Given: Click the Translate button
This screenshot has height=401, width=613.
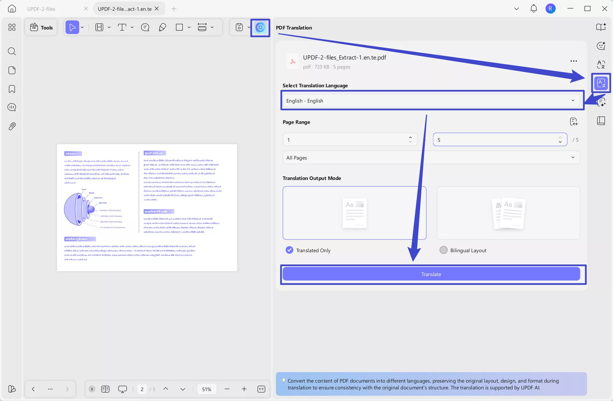Looking at the screenshot, I should [431, 274].
